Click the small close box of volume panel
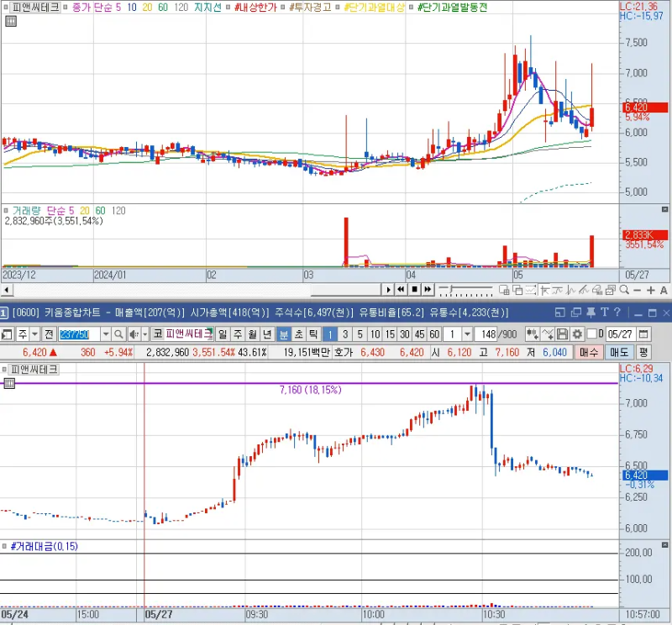The height and width of the screenshot is (625, 672). (x=664, y=209)
